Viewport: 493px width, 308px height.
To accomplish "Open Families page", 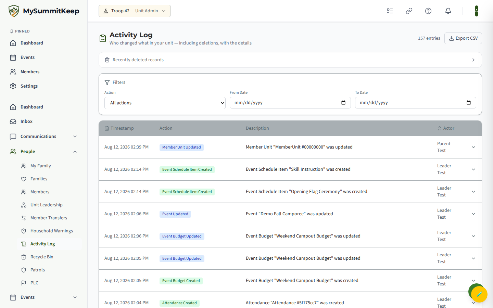I will coord(49,179).
